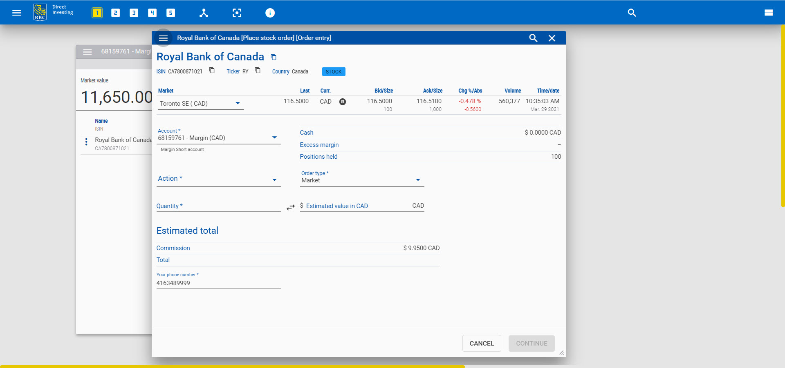This screenshot has width=785, height=368.
Task: Click the R regulatory icon beside CAD currency
Action: pyautogui.click(x=342, y=102)
